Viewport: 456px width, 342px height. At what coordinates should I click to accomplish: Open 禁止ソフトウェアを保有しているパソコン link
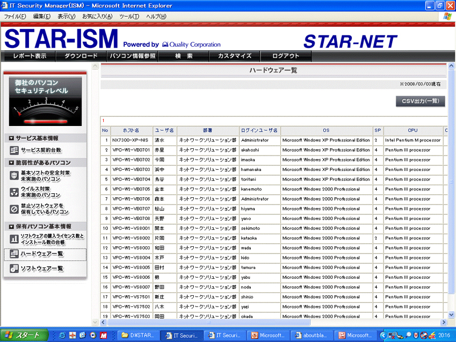44,209
